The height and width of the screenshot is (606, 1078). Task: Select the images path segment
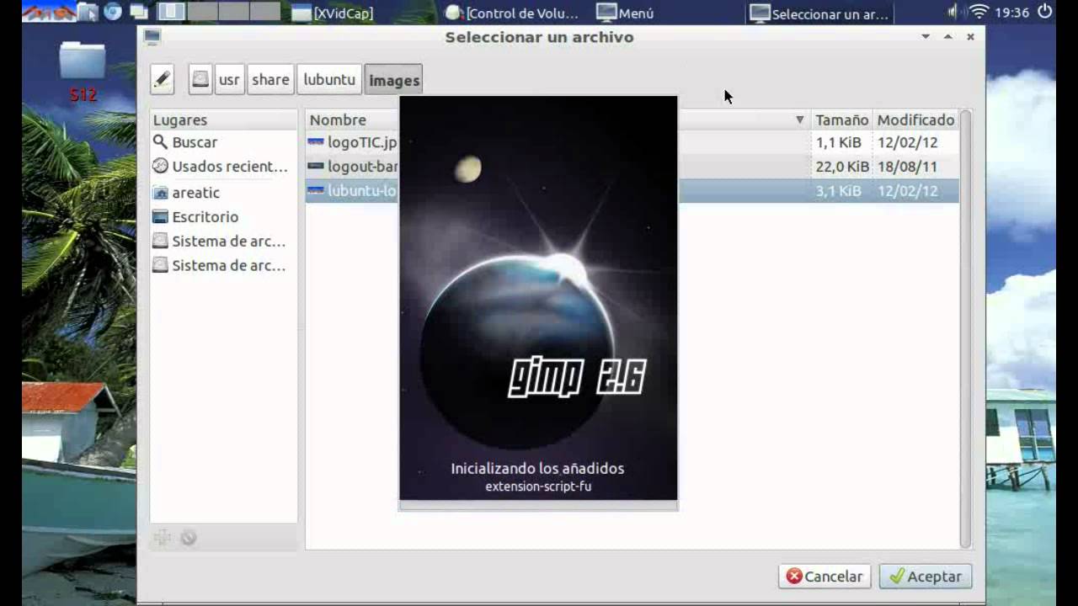(x=394, y=80)
